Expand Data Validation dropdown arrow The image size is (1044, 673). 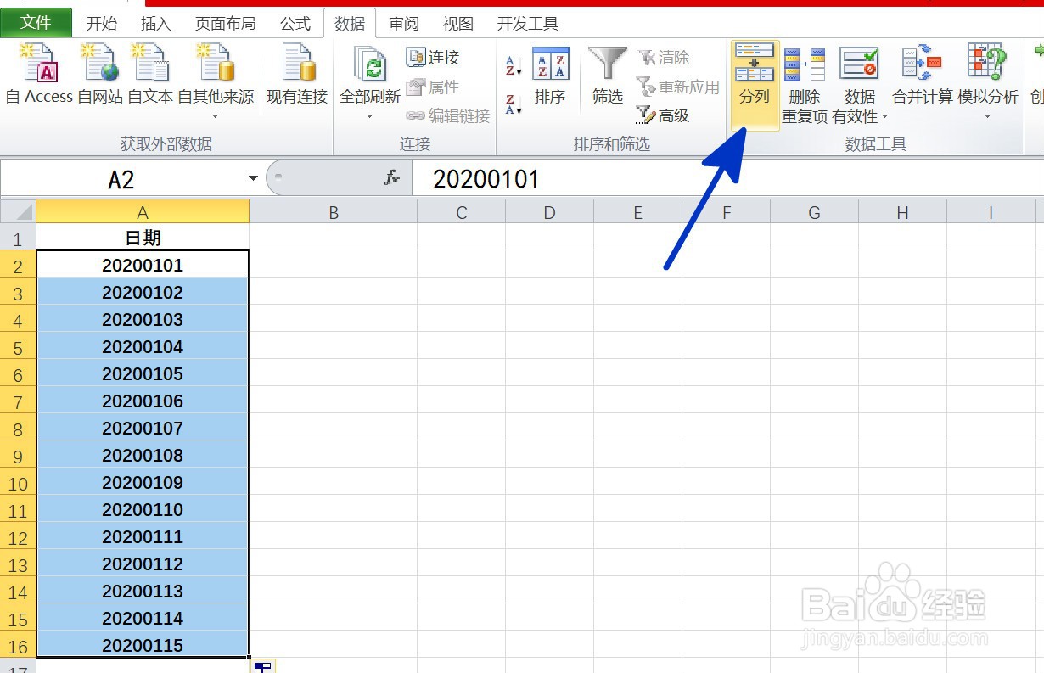pyautogui.click(x=884, y=117)
